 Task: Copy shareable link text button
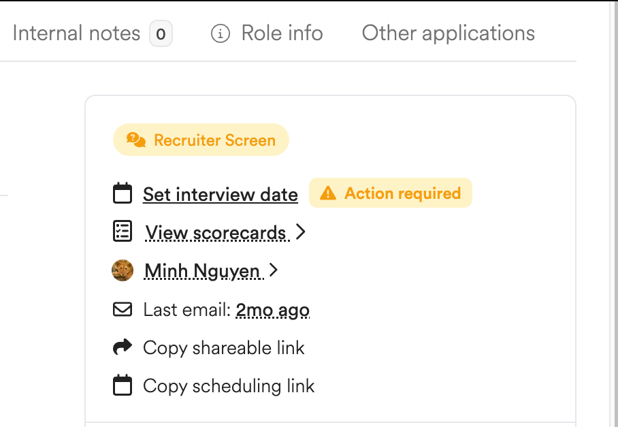pos(223,348)
